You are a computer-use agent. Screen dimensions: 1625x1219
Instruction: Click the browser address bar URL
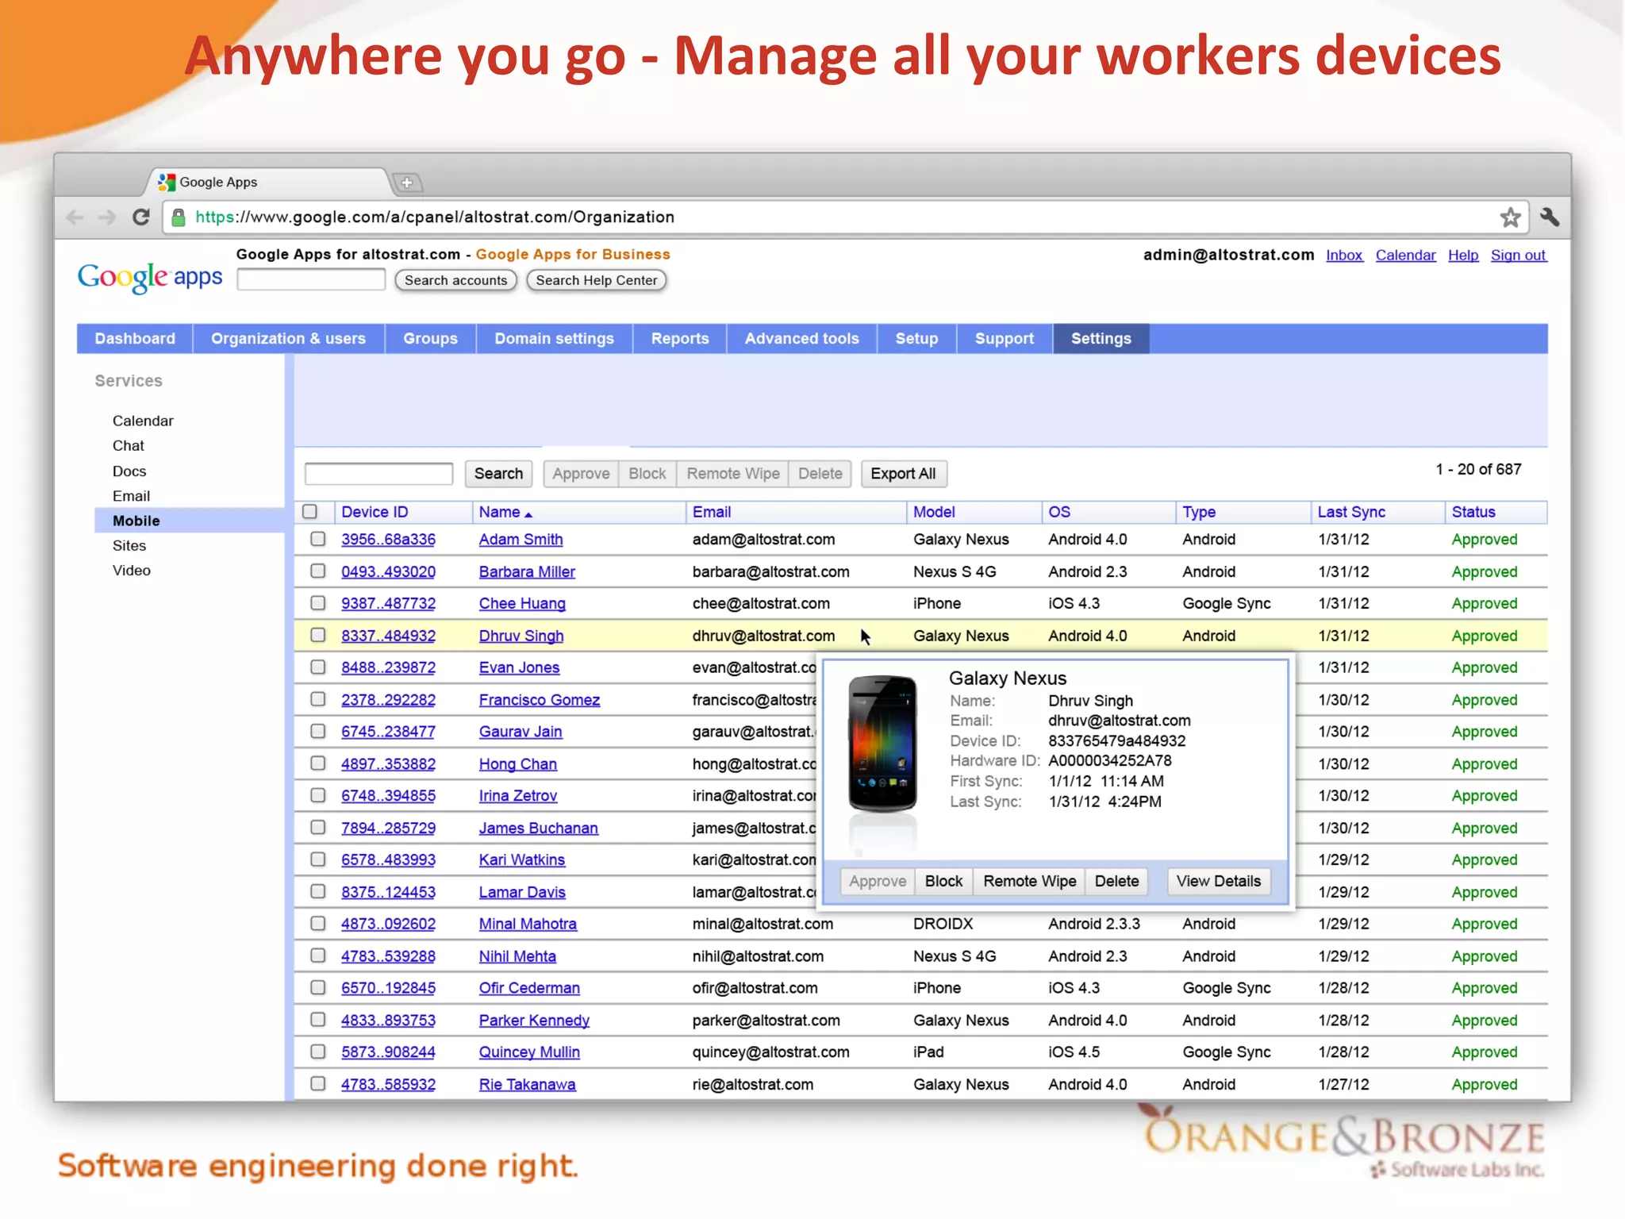point(435,217)
